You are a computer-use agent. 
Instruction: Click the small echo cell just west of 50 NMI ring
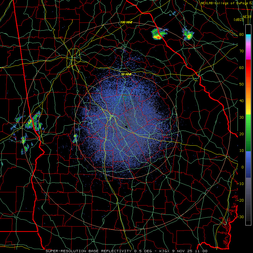[75, 138]
